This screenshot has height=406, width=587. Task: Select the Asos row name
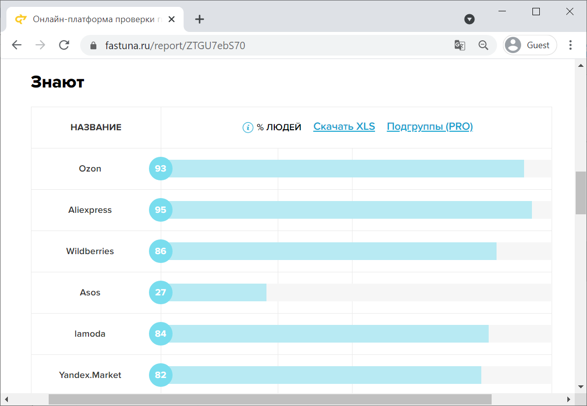90,292
